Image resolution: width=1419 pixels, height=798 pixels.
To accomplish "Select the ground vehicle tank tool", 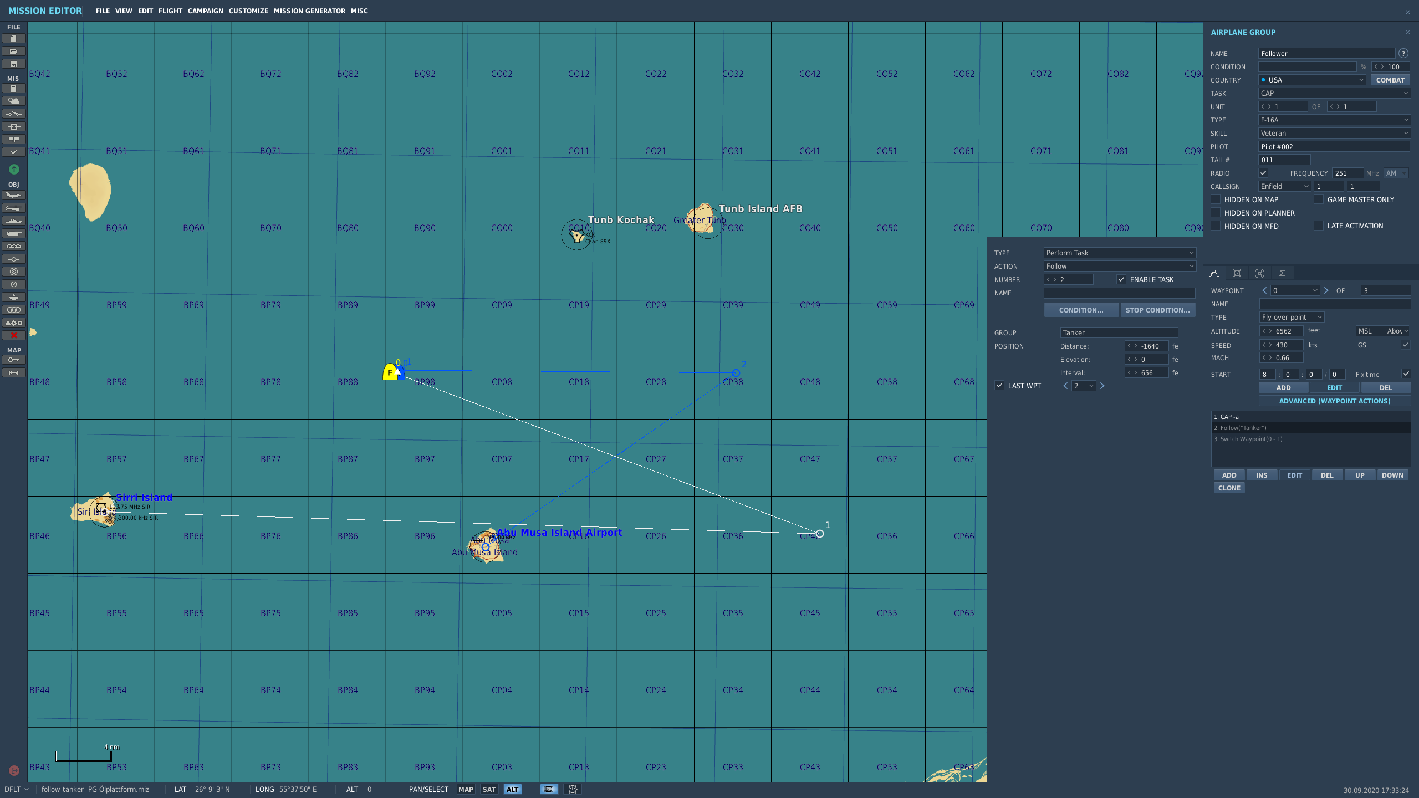I will pos(14,233).
